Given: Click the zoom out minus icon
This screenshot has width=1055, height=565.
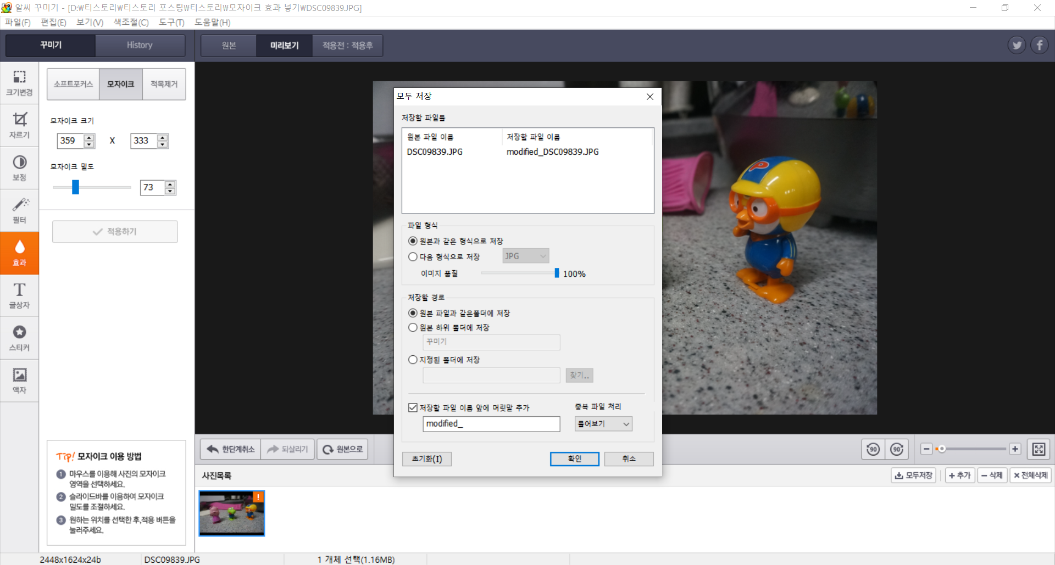Looking at the screenshot, I should pyautogui.click(x=926, y=449).
